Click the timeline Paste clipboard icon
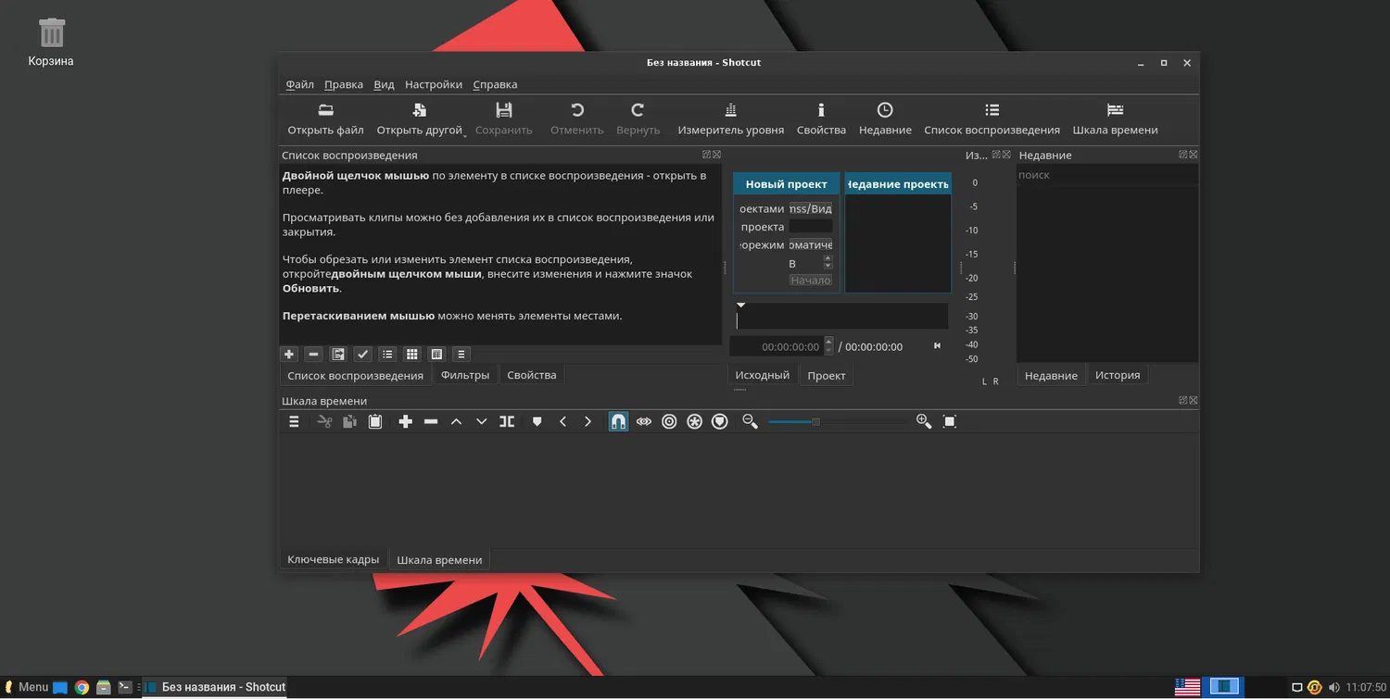 coord(375,421)
